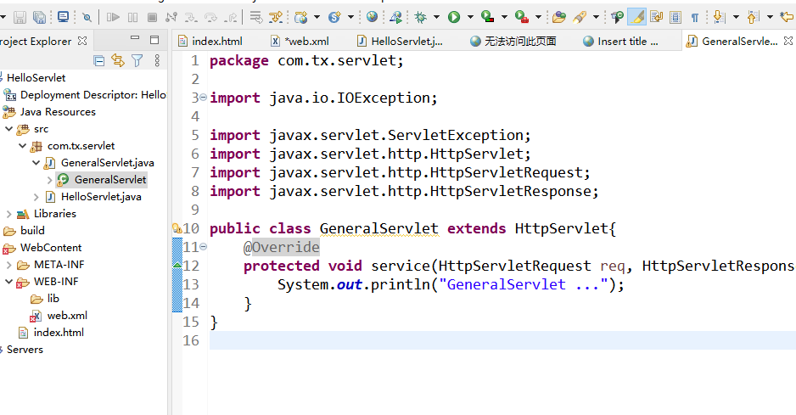Click the Step Over icon
The image size is (796, 415).
pos(210,18)
